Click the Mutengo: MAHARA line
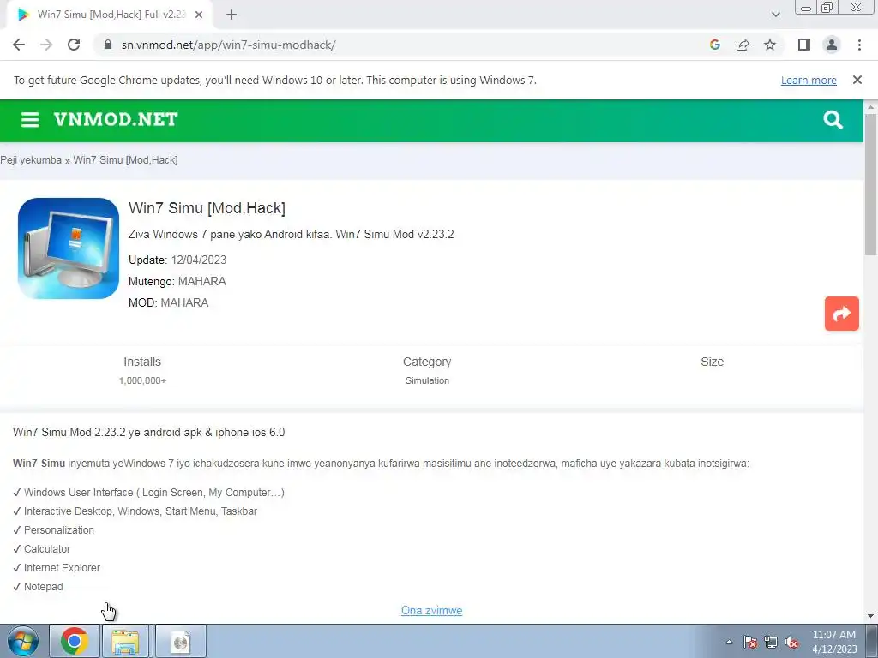This screenshot has width=878, height=658. pyautogui.click(x=177, y=281)
